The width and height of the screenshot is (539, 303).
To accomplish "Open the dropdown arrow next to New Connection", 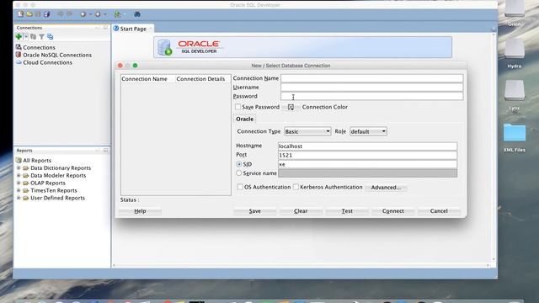I will coord(26,36).
